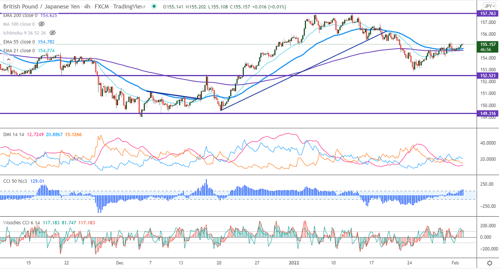Open the JPY currency dropdown

489,6
